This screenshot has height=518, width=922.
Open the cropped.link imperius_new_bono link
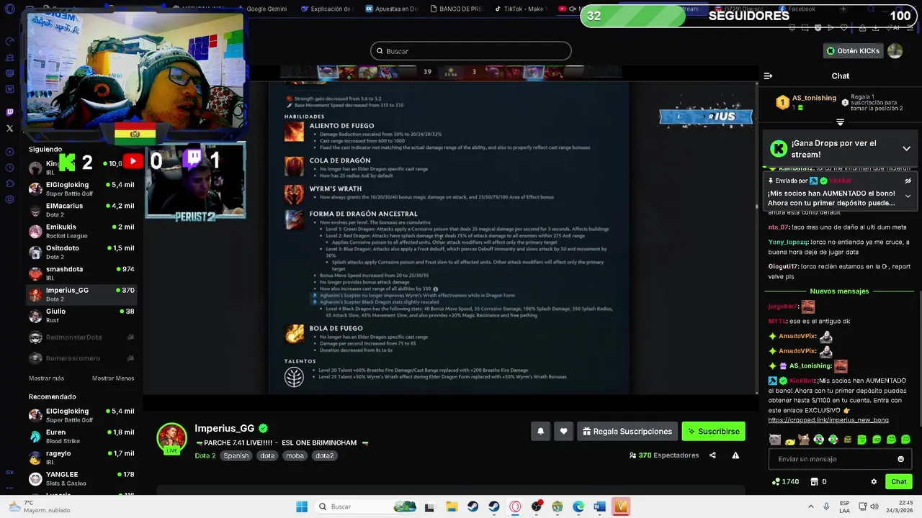point(828,419)
